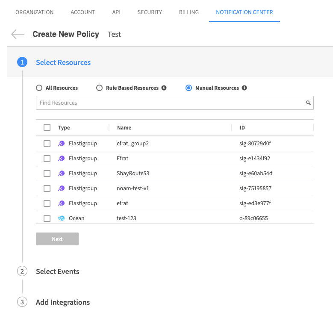
Task: Choose the Rule Based Resources radio option
Action: tap(99, 88)
